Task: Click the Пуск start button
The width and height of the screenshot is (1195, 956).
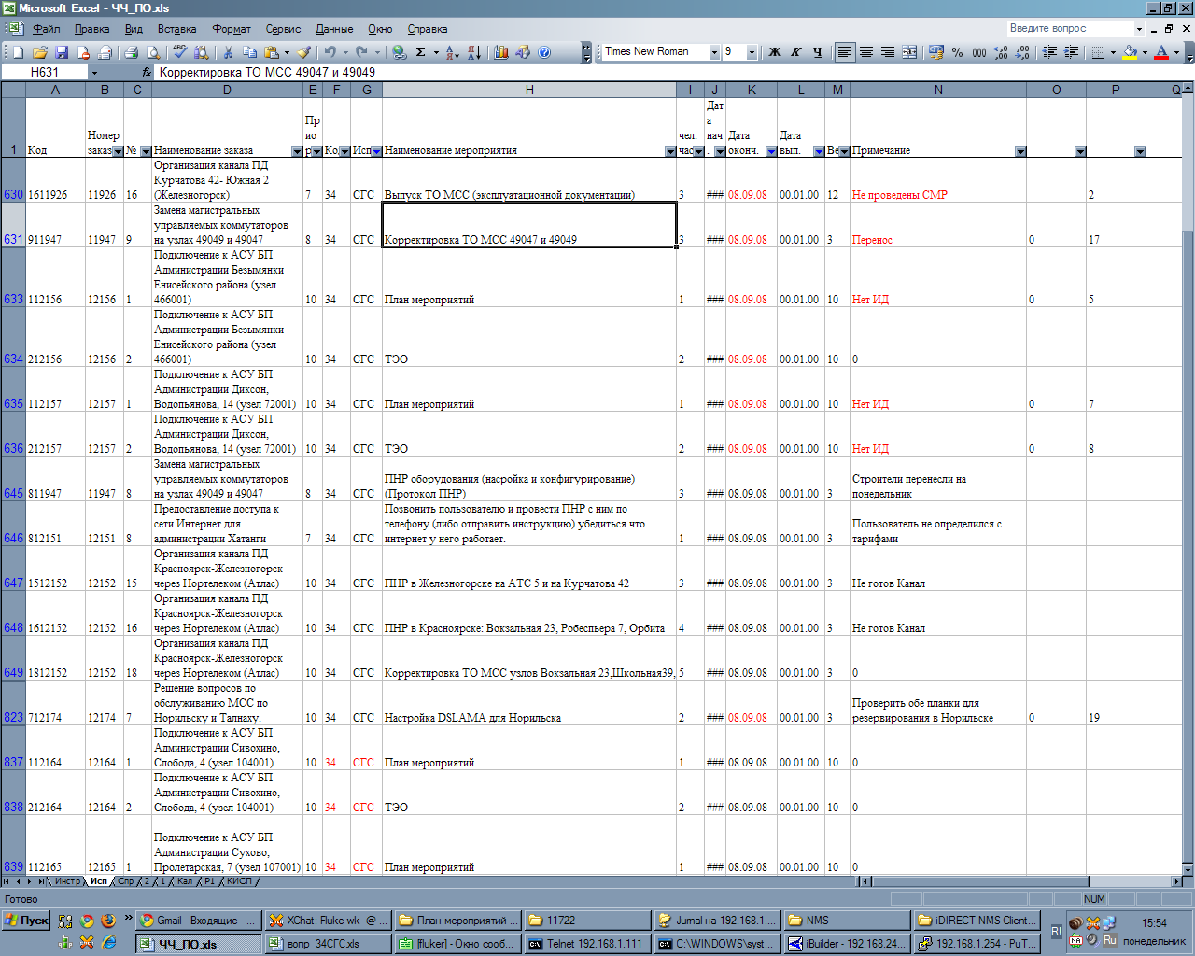Action: 27,921
